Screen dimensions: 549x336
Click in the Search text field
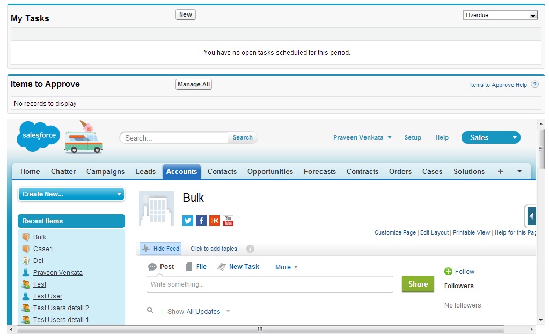point(174,138)
